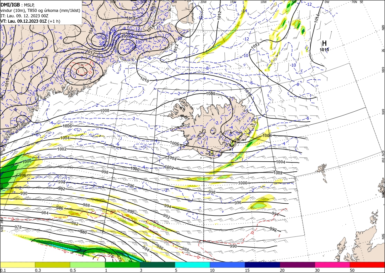Click the red 50+ legend swatch

coord(367,265)
